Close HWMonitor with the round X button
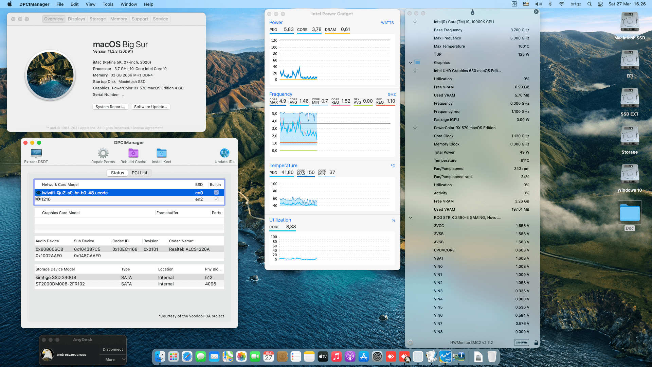Screen dimensions: 652x367 pos(536,12)
